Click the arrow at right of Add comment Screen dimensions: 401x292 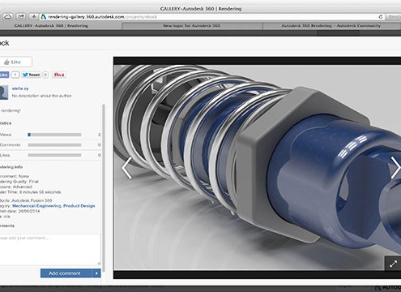[96, 273]
